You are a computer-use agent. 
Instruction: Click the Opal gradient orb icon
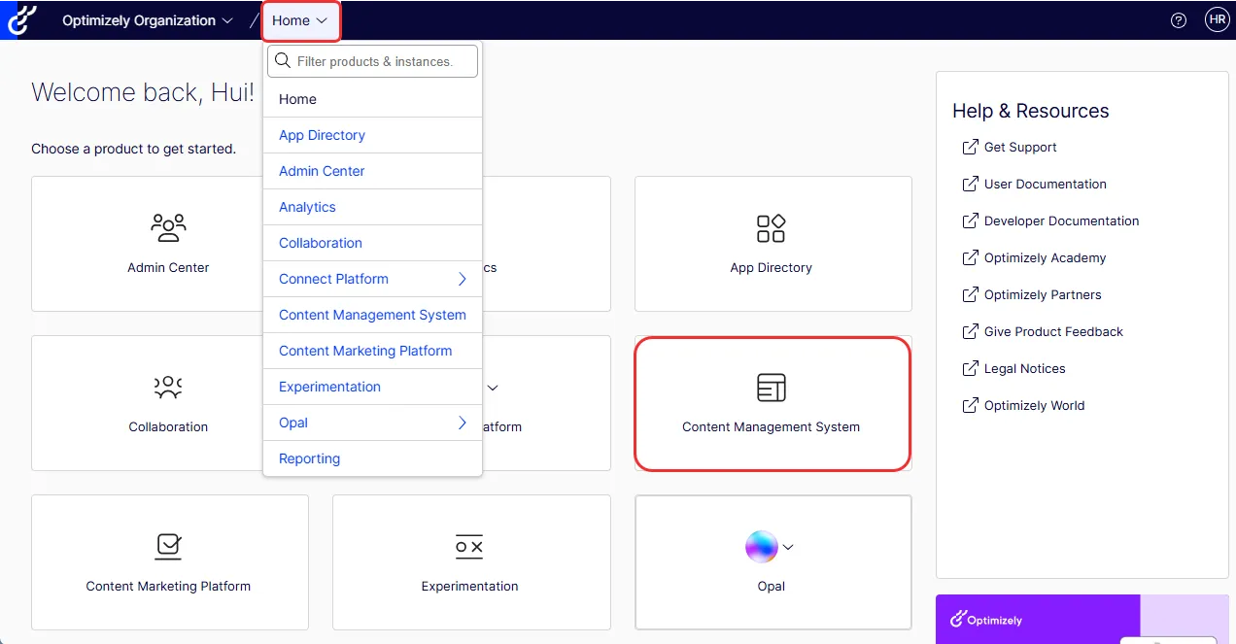(762, 547)
